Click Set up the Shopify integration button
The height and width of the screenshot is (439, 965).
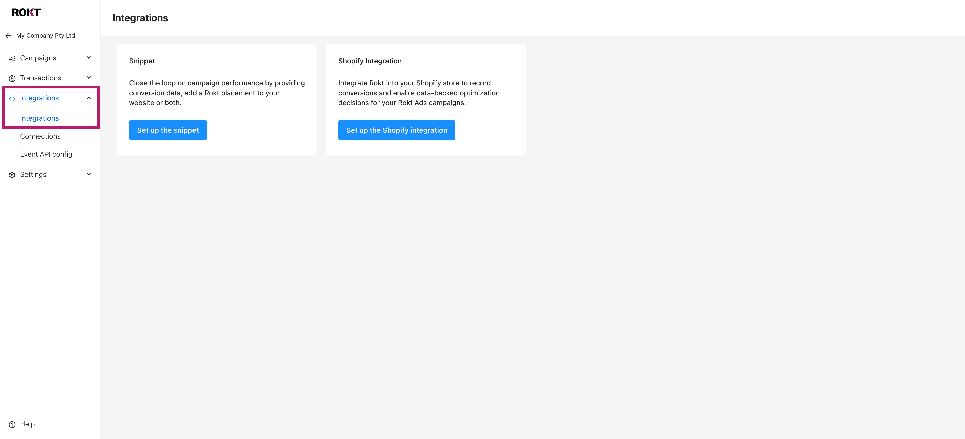pyautogui.click(x=396, y=130)
